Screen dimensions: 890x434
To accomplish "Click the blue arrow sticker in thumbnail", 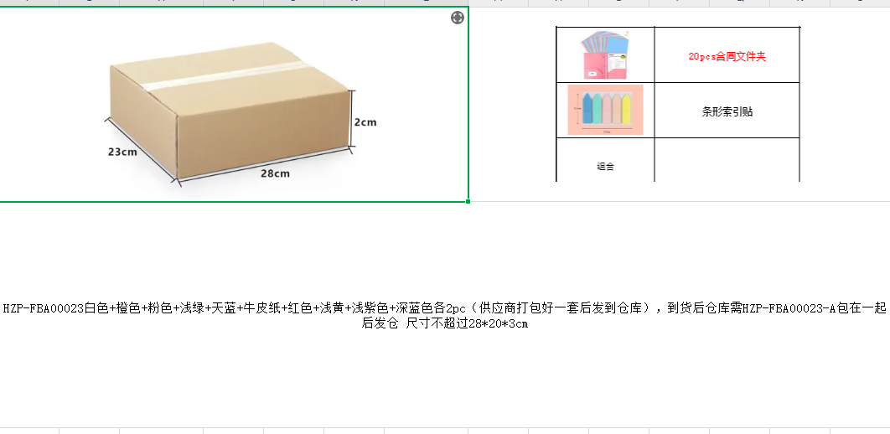I will tap(587, 109).
